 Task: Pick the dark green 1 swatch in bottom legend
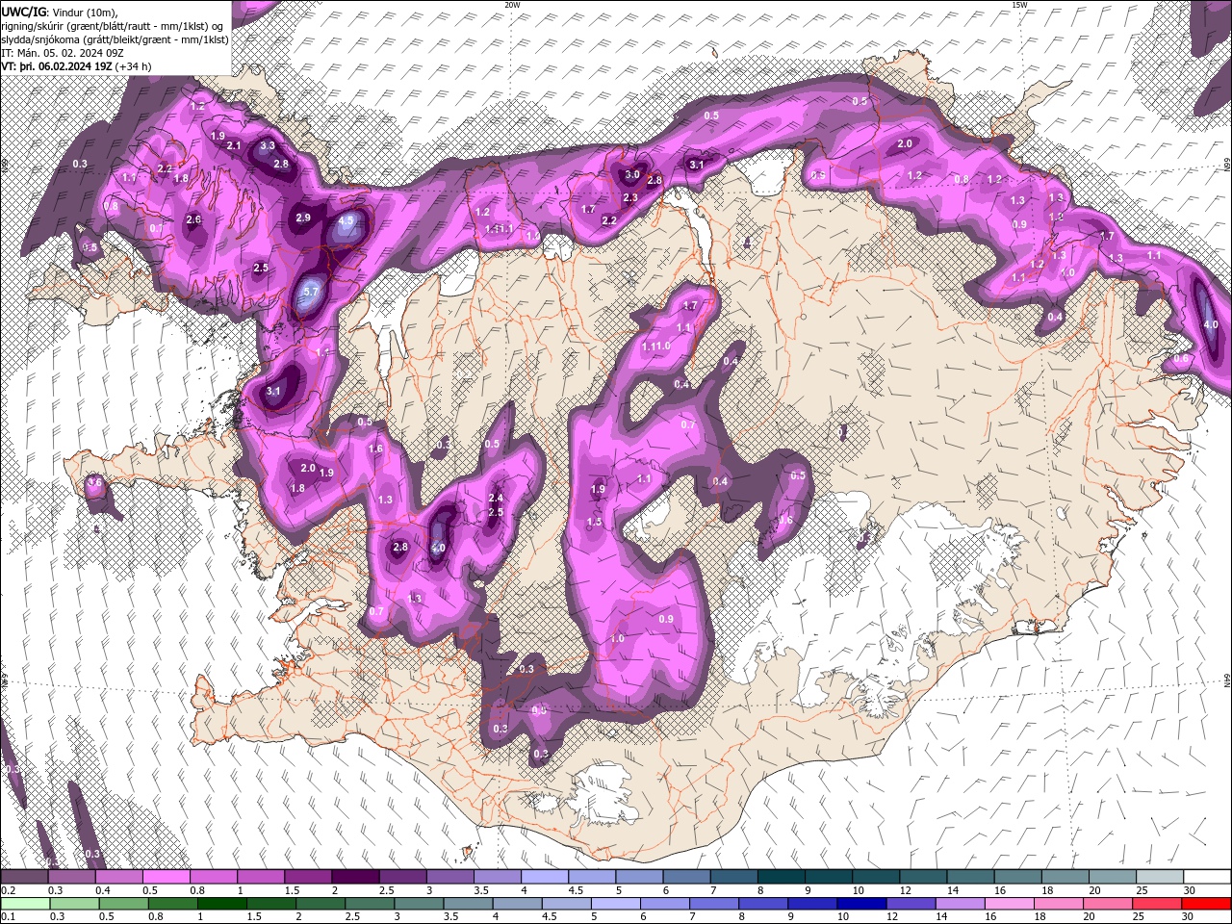click(x=222, y=904)
